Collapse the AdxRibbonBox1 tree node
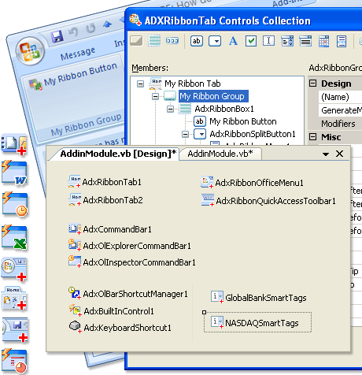 pyautogui.click(x=170, y=109)
